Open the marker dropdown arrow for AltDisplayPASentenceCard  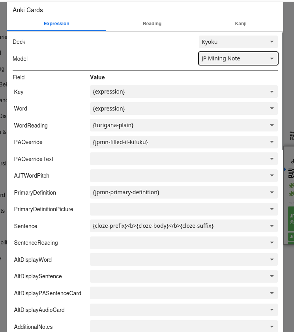pyautogui.click(x=272, y=293)
